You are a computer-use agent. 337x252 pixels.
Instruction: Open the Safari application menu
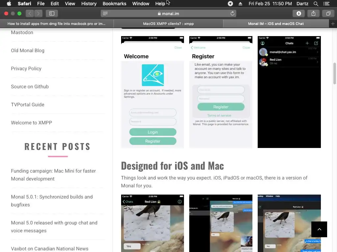pos(24,4)
